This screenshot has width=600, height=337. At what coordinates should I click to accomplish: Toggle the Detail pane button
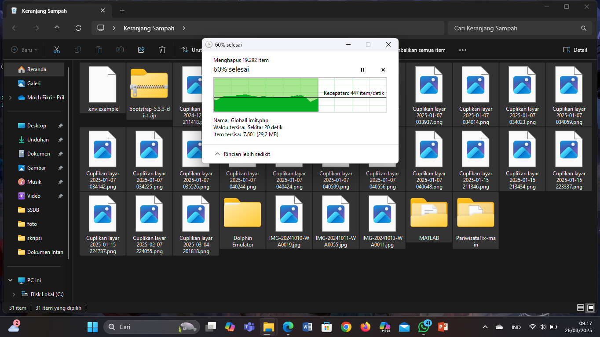(x=575, y=50)
